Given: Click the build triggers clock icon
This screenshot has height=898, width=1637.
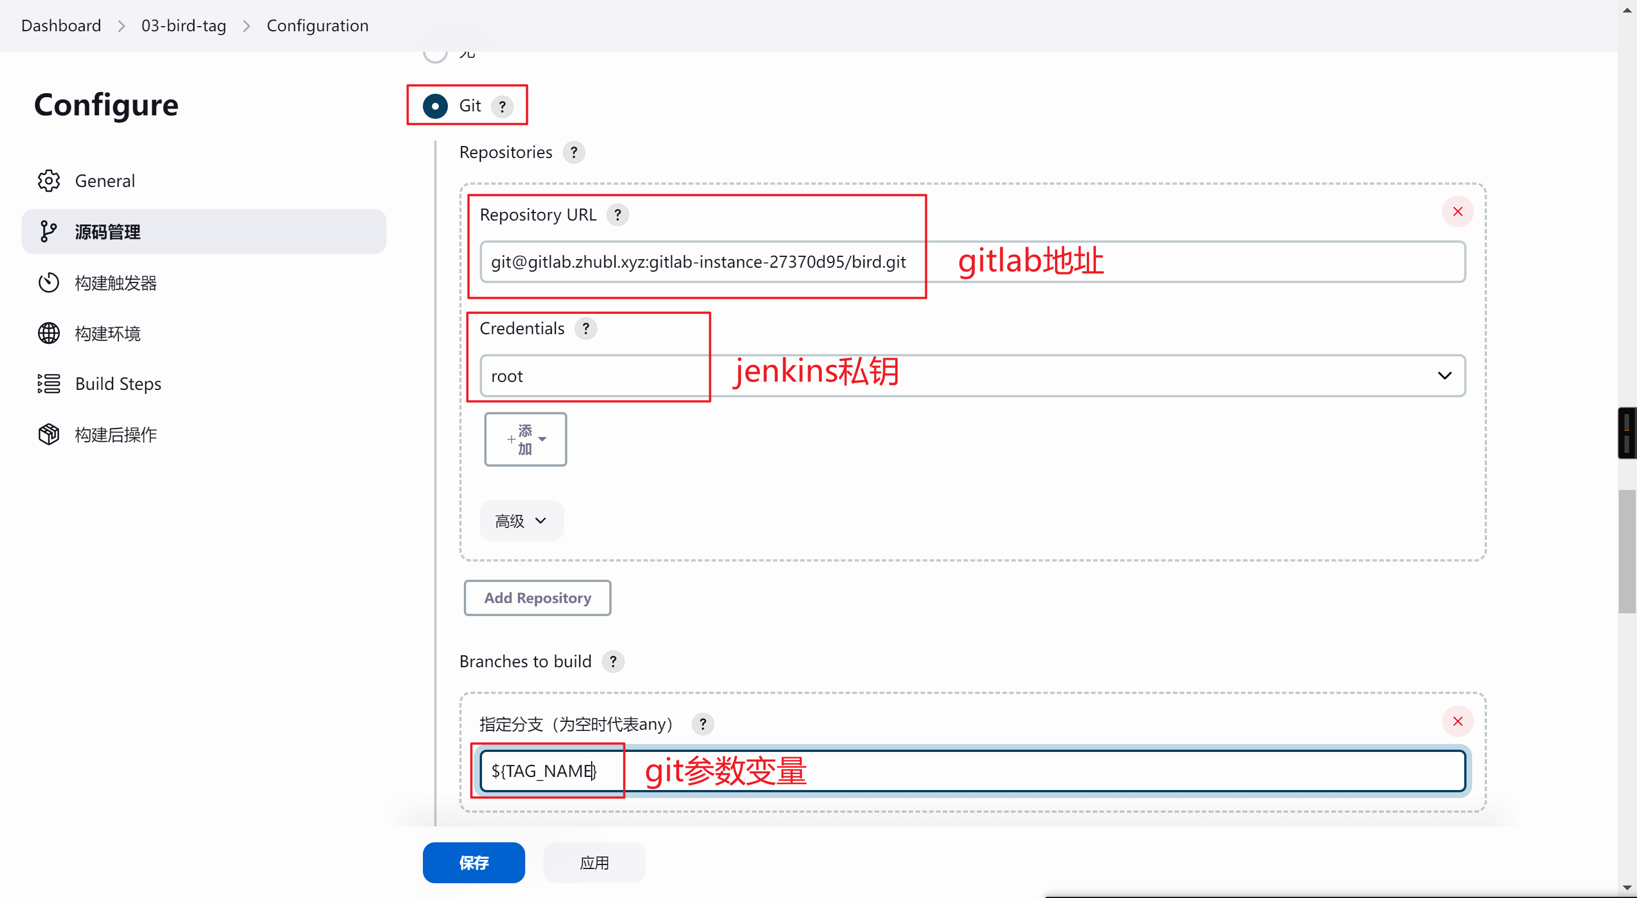Looking at the screenshot, I should [x=48, y=283].
